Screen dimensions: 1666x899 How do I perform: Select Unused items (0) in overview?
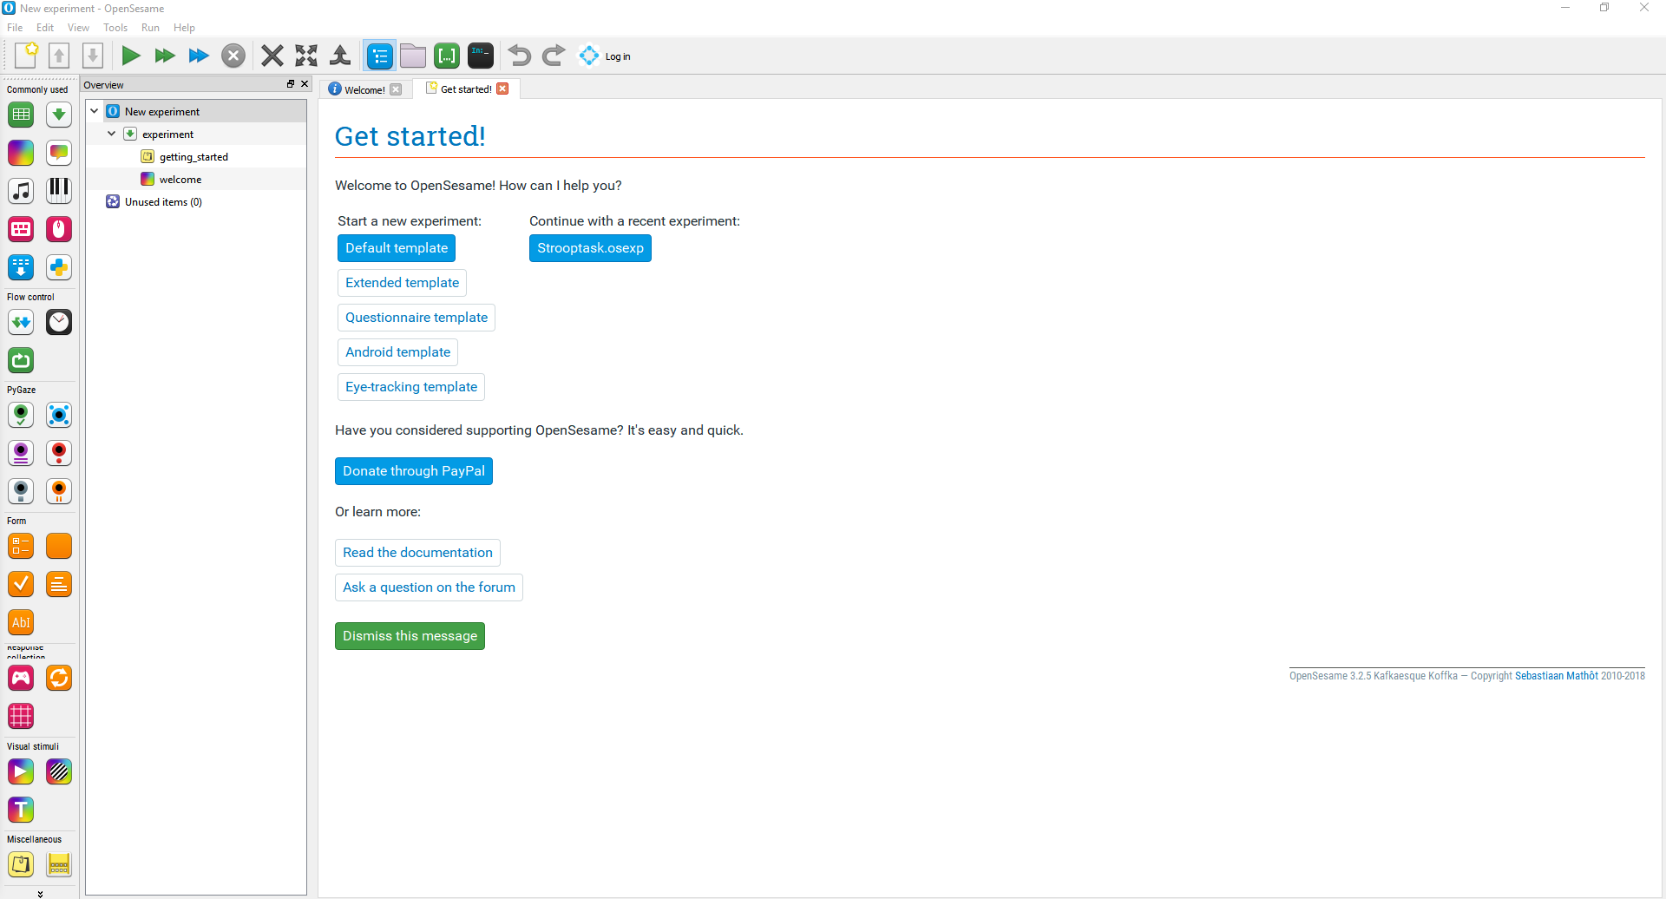(x=163, y=202)
